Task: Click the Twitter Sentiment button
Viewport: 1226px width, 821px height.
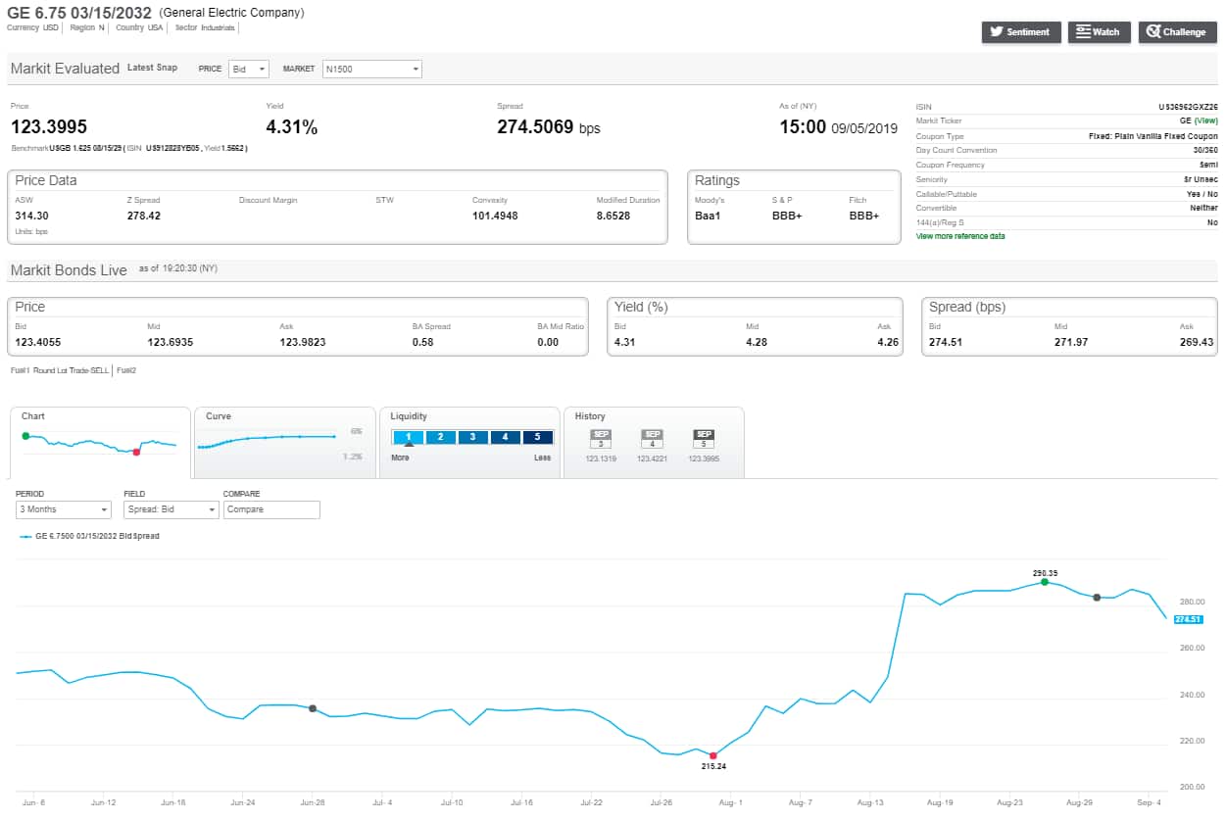Action: point(1021,32)
